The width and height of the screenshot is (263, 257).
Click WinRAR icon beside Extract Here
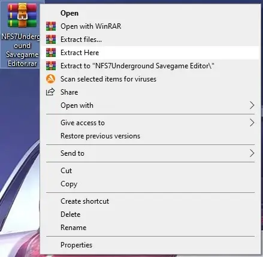tap(51, 53)
